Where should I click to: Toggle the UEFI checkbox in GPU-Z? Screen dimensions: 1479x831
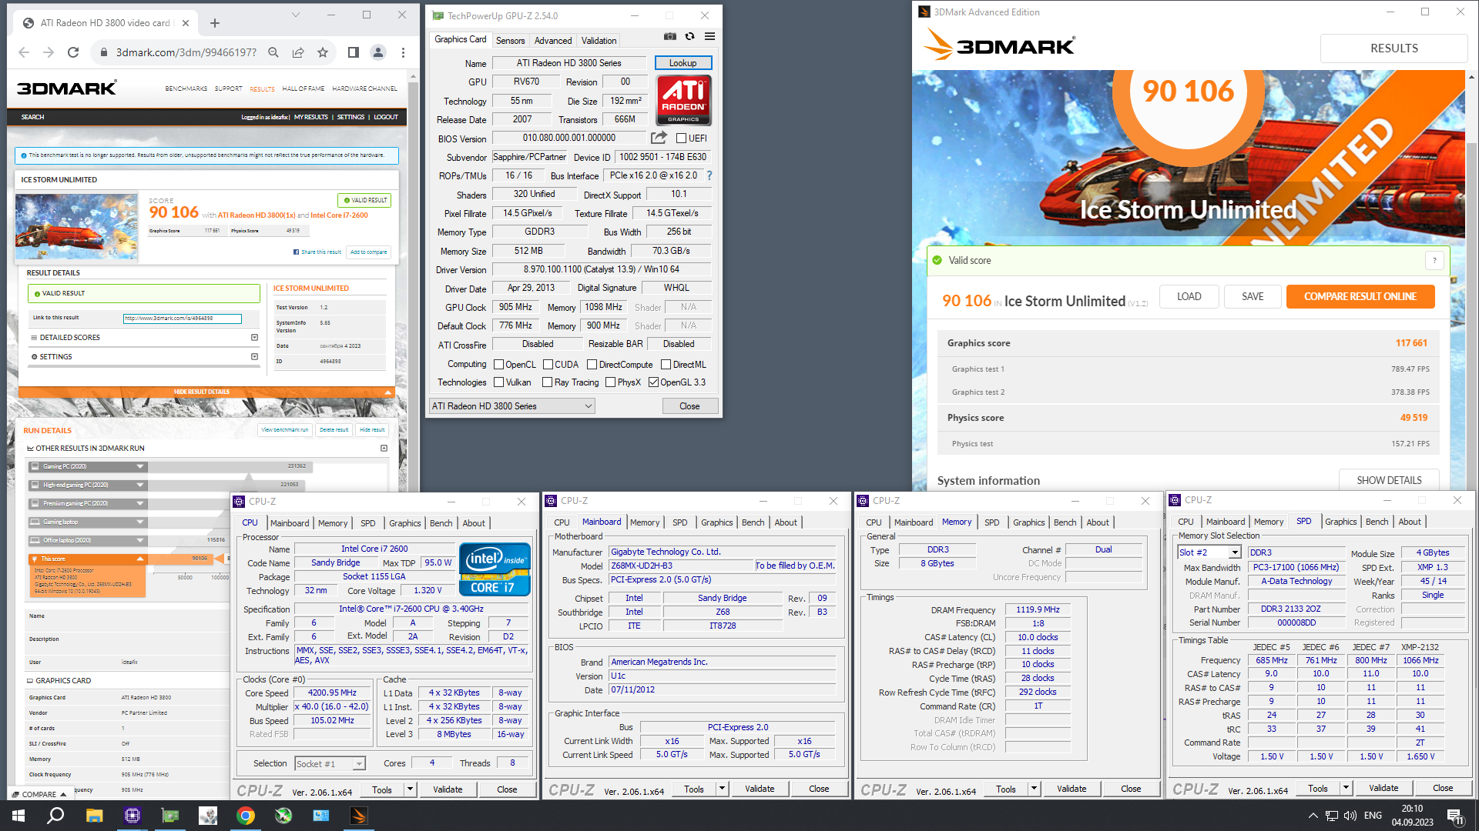point(681,138)
